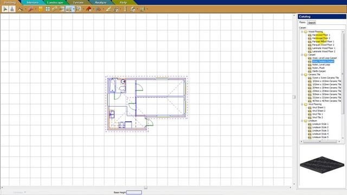Select the red roof tool
The width and height of the screenshot is (347, 195).
point(89,9)
